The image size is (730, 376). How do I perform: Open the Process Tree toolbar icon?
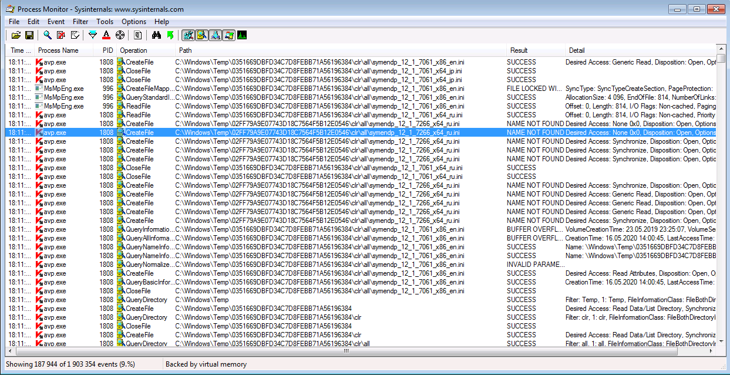click(137, 35)
